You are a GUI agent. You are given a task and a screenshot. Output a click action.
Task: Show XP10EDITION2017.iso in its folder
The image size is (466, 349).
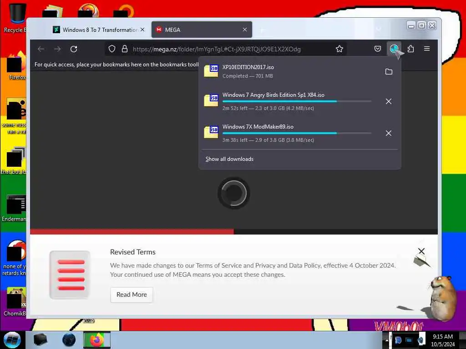tap(389, 71)
